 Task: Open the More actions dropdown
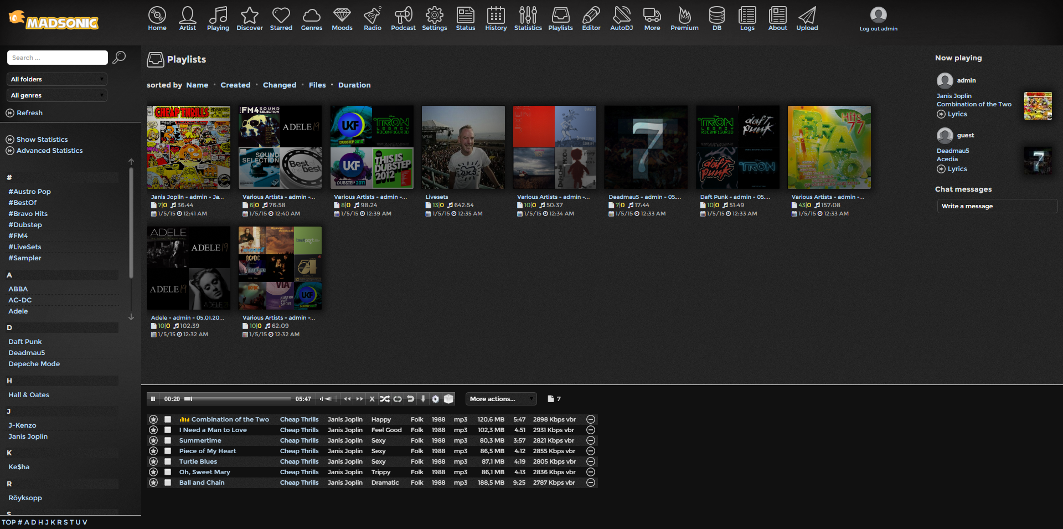tap(501, 399)
